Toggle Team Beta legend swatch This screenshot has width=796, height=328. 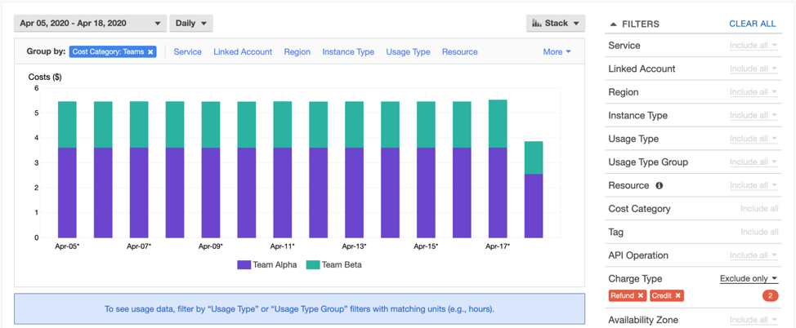click(312, 264)
